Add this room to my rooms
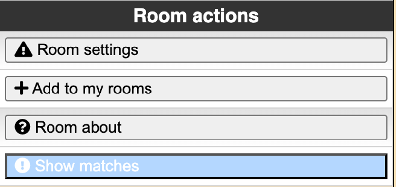This screenshot has width=396, height=187. 196,89
